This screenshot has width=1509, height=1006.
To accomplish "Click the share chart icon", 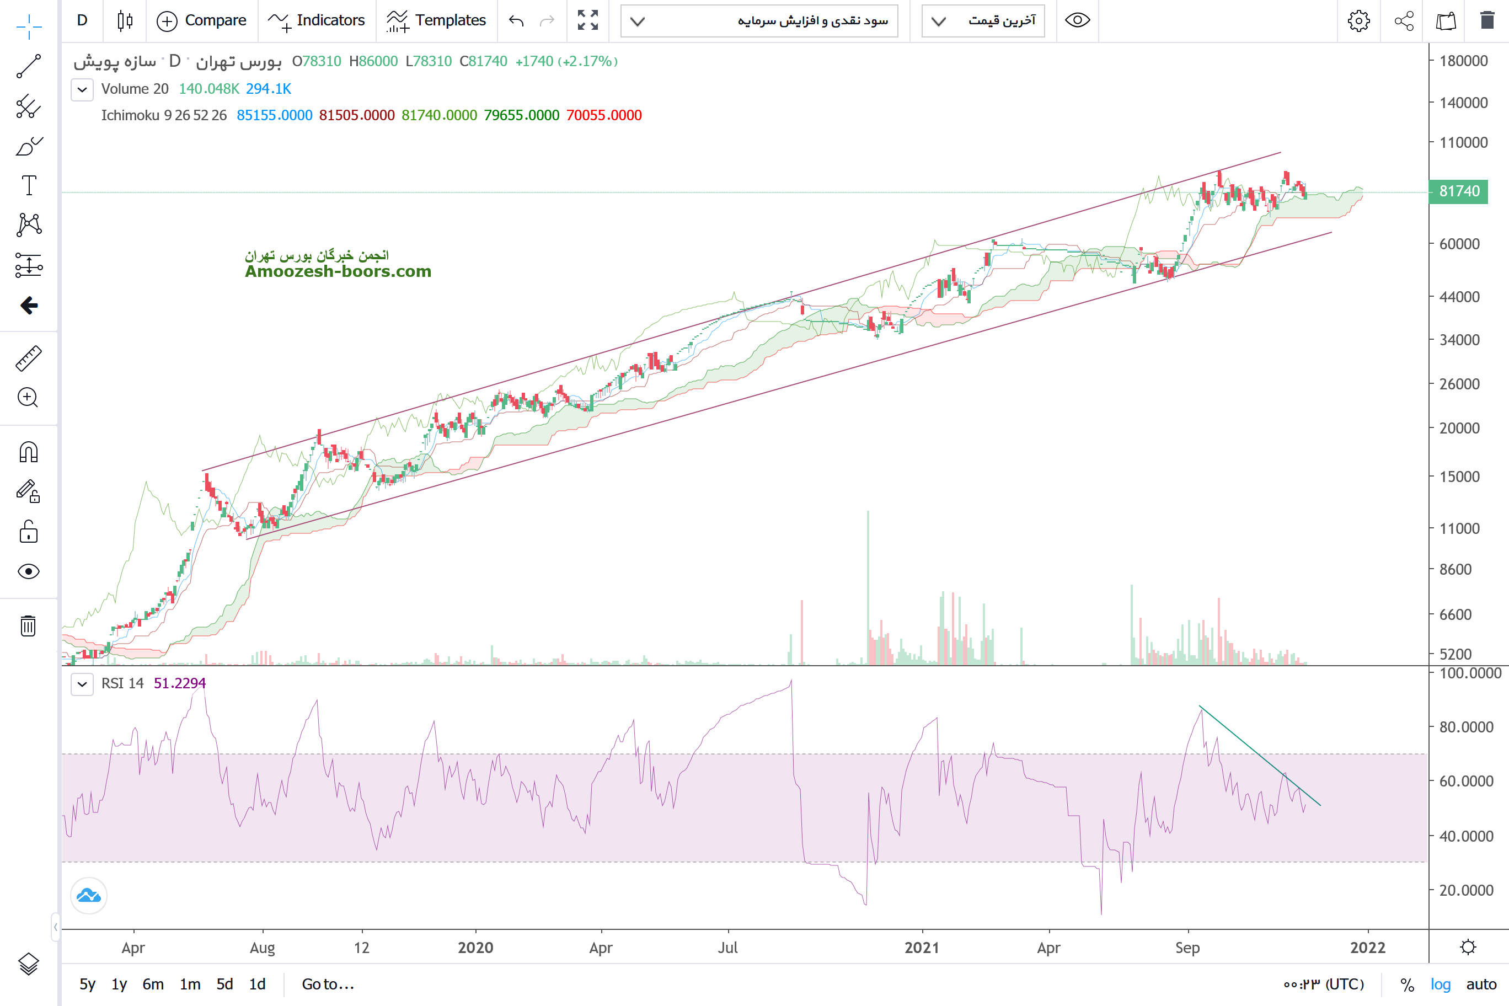I will click(1404, 20).
